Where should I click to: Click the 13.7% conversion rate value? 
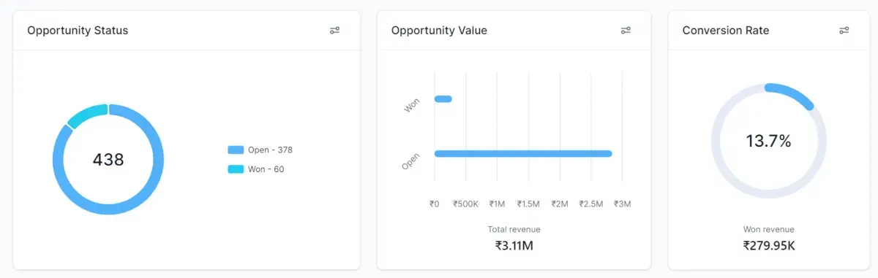click(x=768, y=142)
